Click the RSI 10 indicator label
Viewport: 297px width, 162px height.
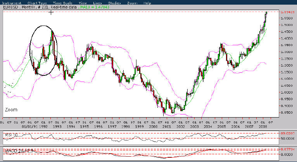coord(11,135)
